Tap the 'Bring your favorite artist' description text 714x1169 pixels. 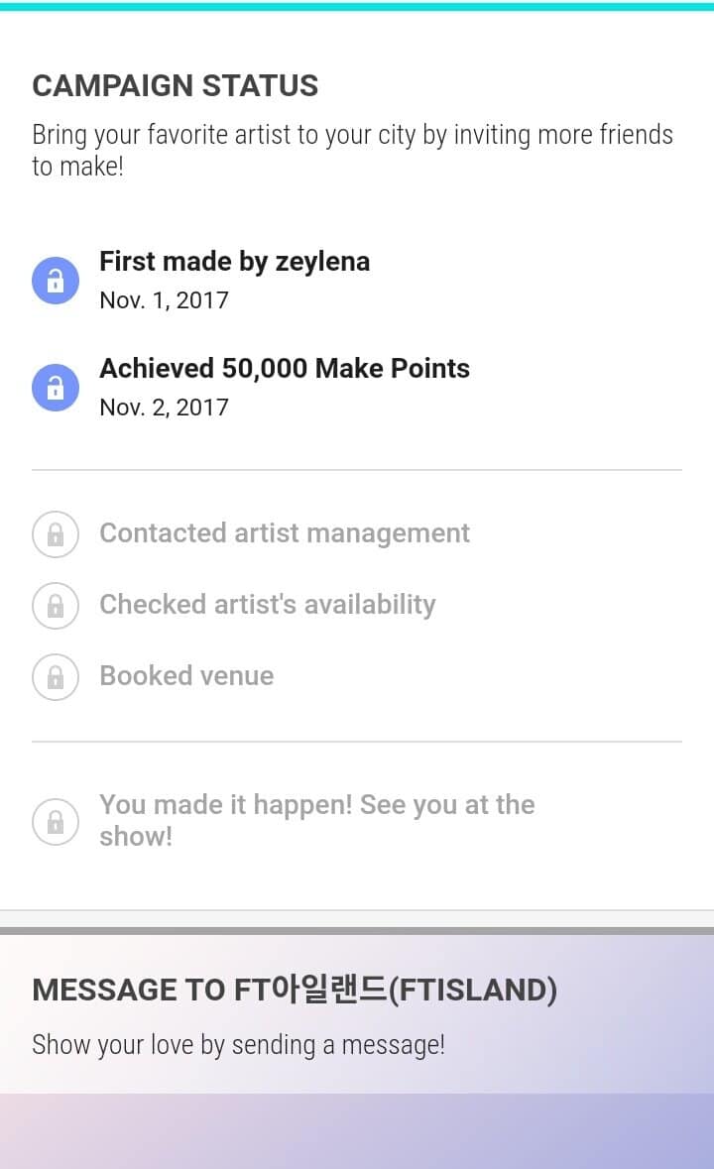[352, 150]
